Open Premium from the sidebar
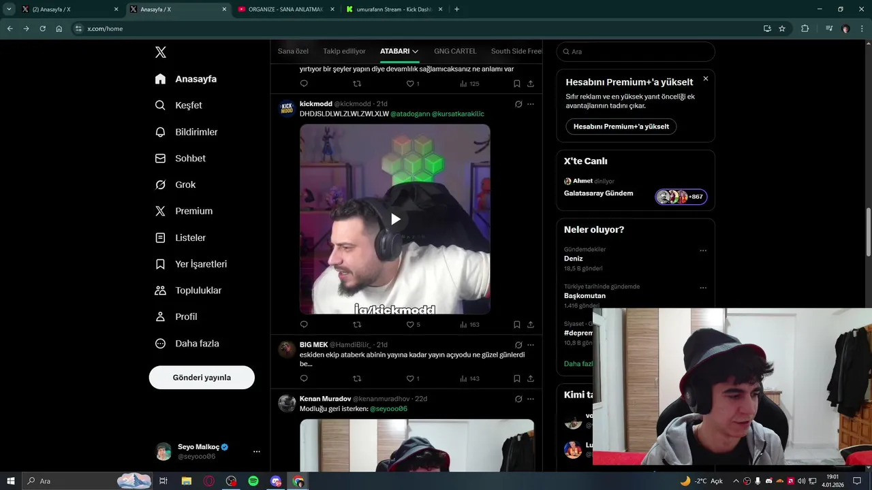Viewport: 872px width, 490px height. point(184,211)
